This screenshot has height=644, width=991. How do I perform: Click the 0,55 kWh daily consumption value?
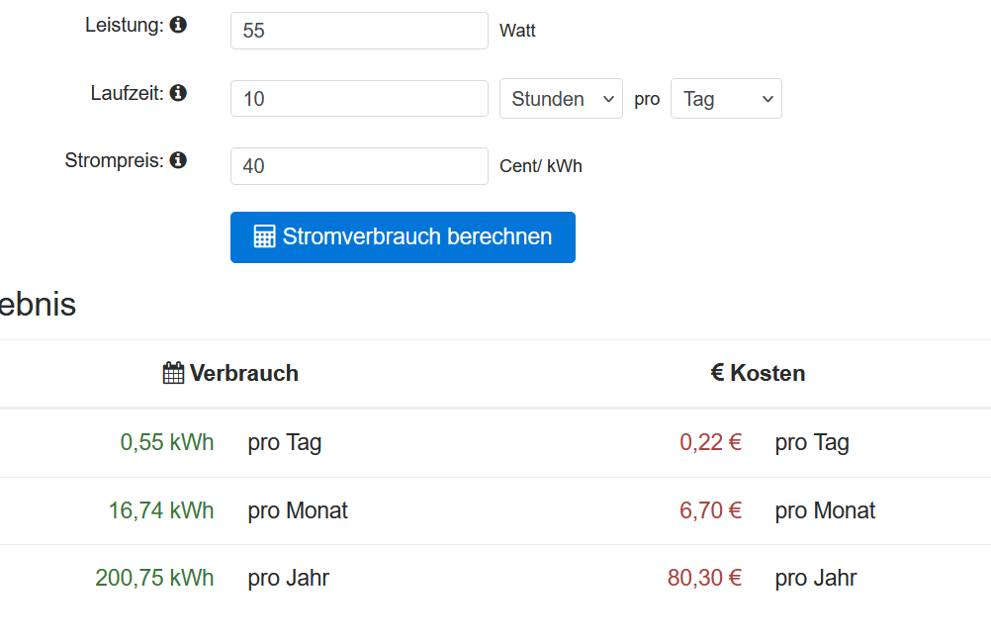(167, 442)
